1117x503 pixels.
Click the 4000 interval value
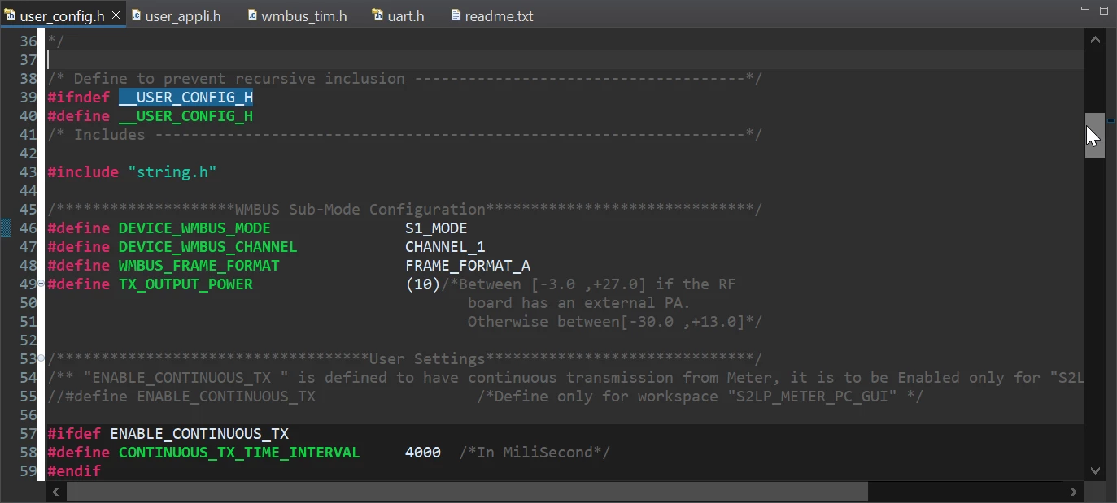[423, 453]
